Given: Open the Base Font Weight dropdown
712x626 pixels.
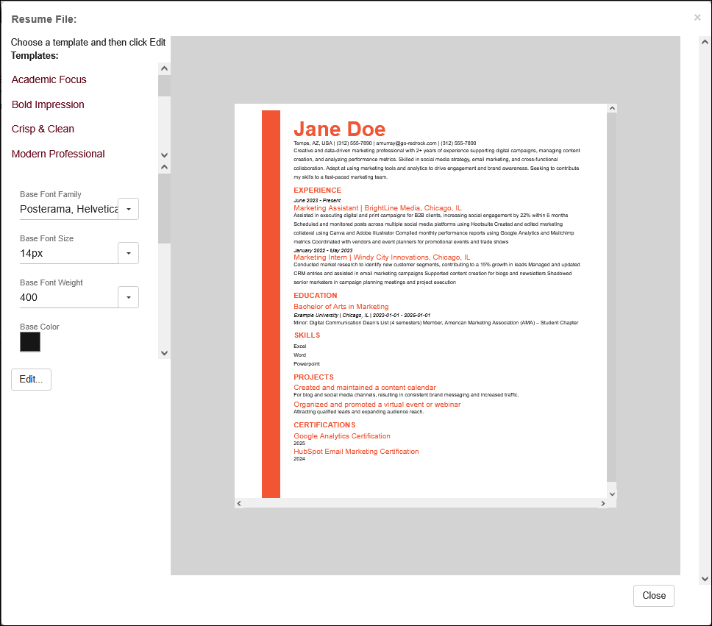Looking at the screenshot, I should pos(128,297).
